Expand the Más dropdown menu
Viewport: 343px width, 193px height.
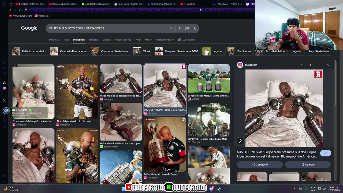tap(148, 40)
